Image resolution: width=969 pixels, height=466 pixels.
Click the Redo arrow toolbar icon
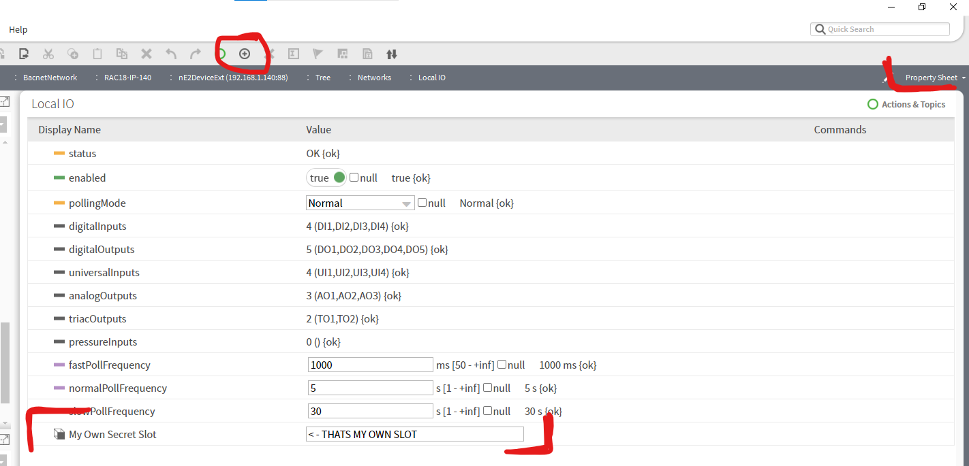[196, 54]
